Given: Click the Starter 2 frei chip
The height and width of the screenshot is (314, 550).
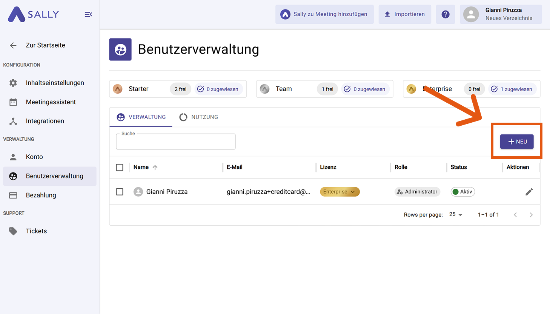Looking at the screenshot, I should (180, 89).
